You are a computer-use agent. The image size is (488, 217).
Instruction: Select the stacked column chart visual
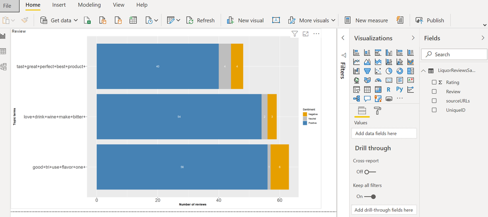[x=367, y=53]
